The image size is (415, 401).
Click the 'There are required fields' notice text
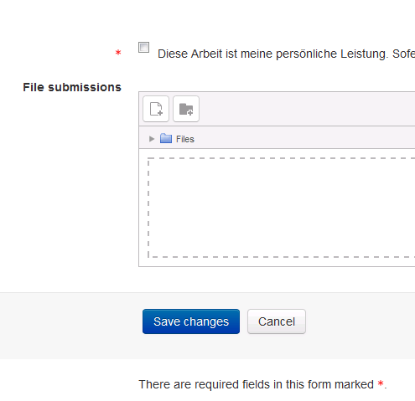[x=262, y=384]
